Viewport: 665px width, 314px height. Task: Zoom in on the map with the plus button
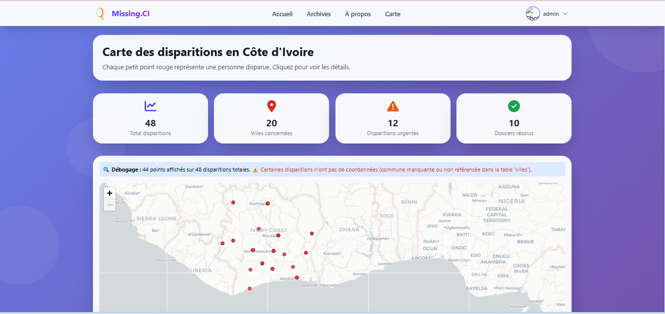pos(109,193)
